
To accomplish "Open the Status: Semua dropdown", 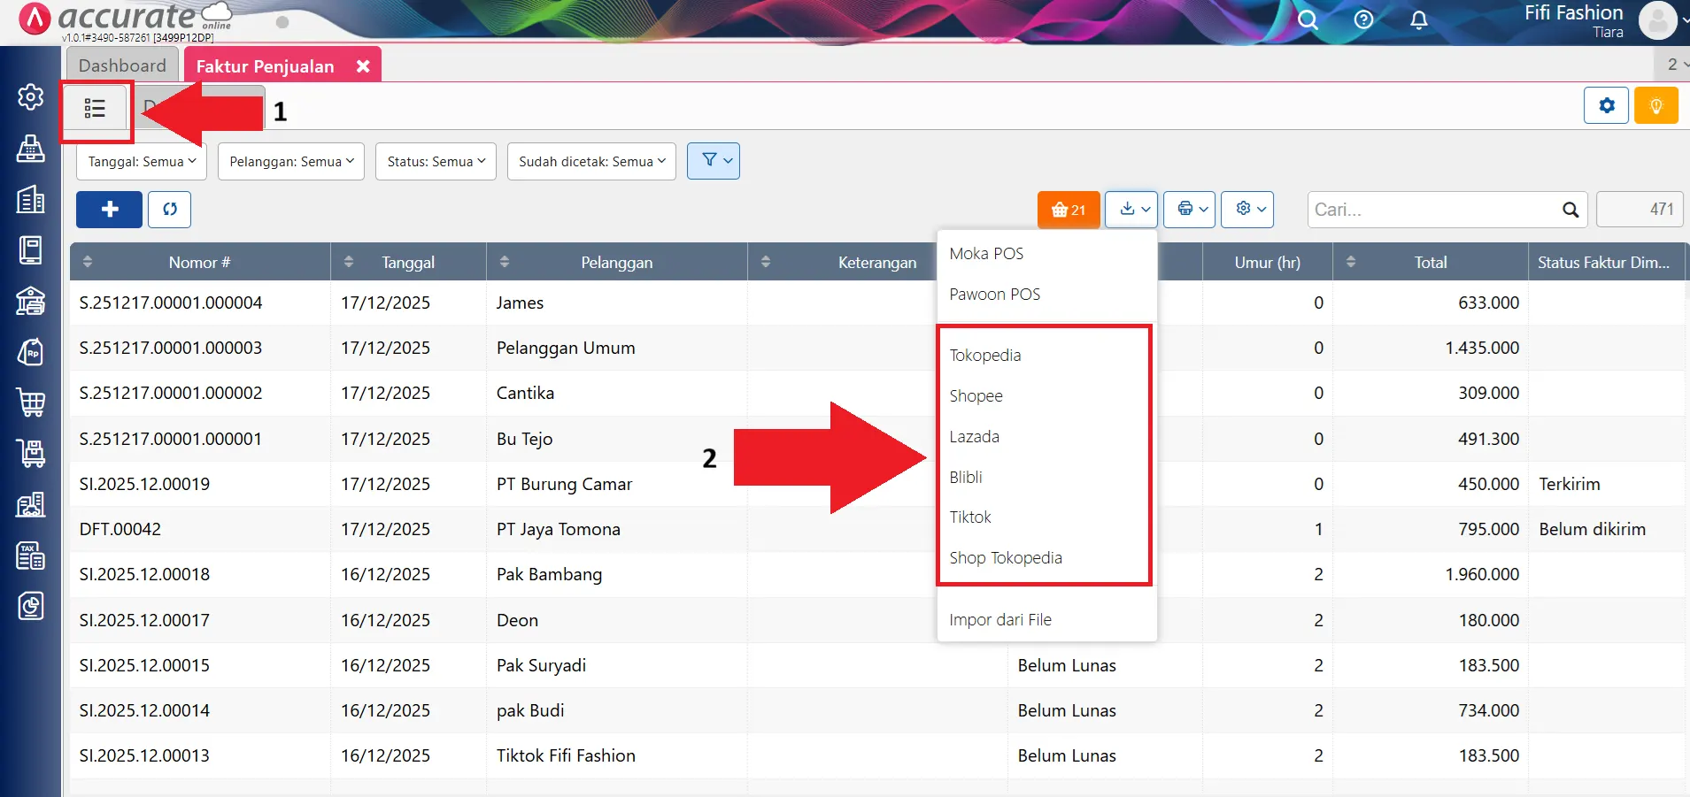I will point(436,162).
